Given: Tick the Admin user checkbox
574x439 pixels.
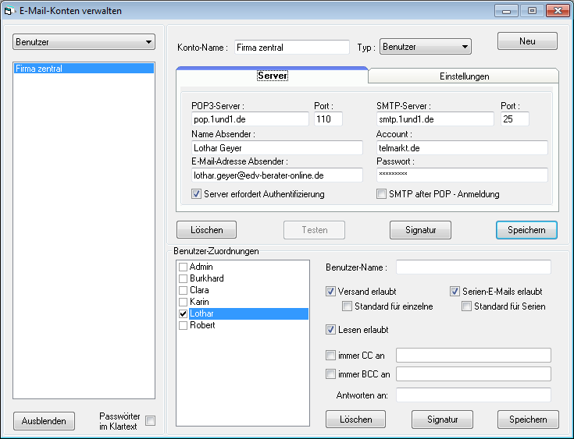Looking at the screenshot, I should tap(184, 267).
